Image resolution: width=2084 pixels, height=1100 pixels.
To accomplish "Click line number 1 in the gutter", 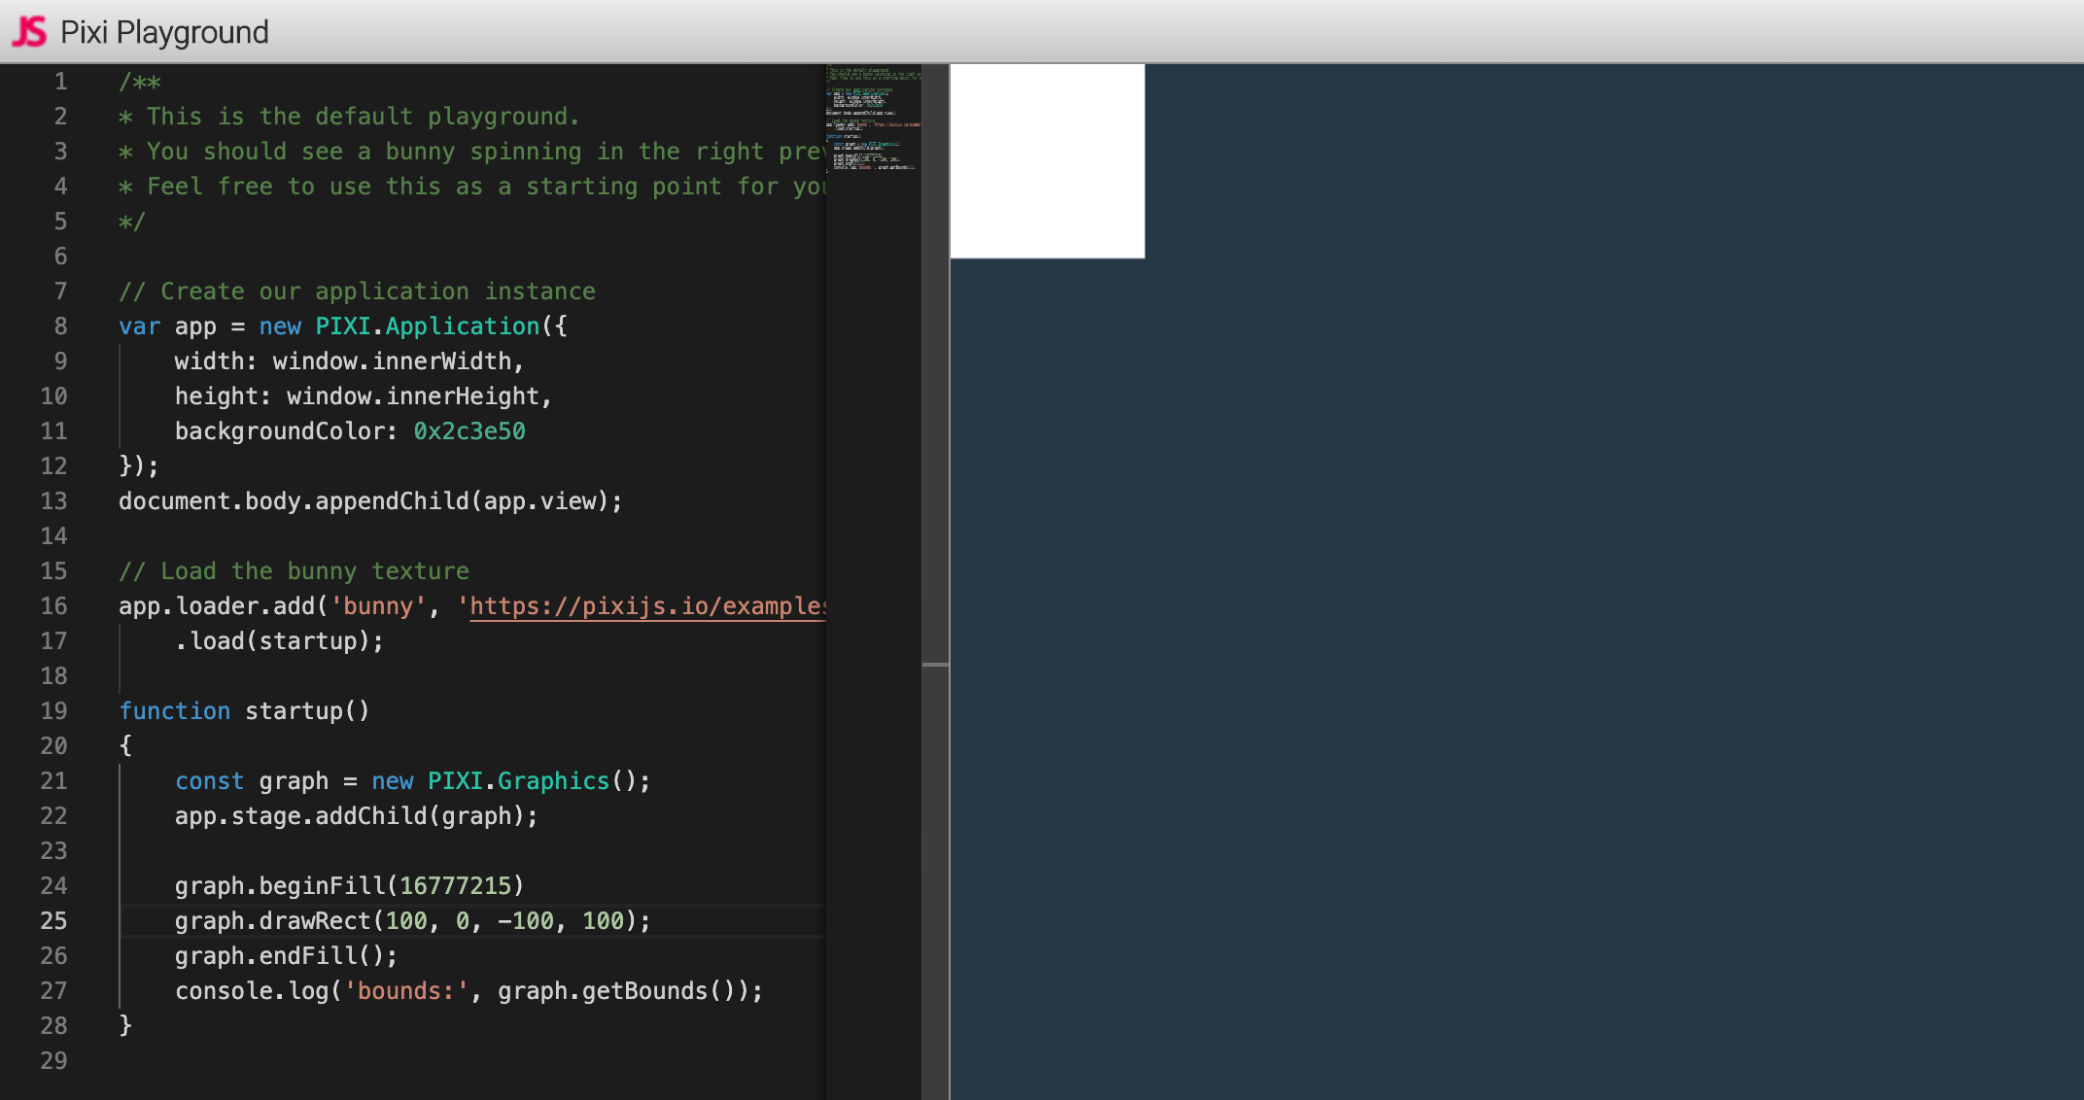I will pyautogui.click(x=61, y=82).
